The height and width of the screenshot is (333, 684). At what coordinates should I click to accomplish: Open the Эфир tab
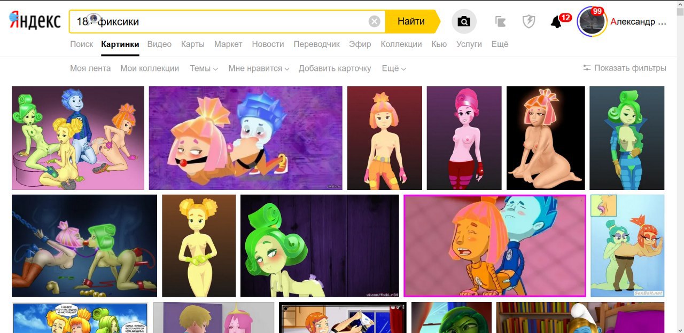(360, 44)
